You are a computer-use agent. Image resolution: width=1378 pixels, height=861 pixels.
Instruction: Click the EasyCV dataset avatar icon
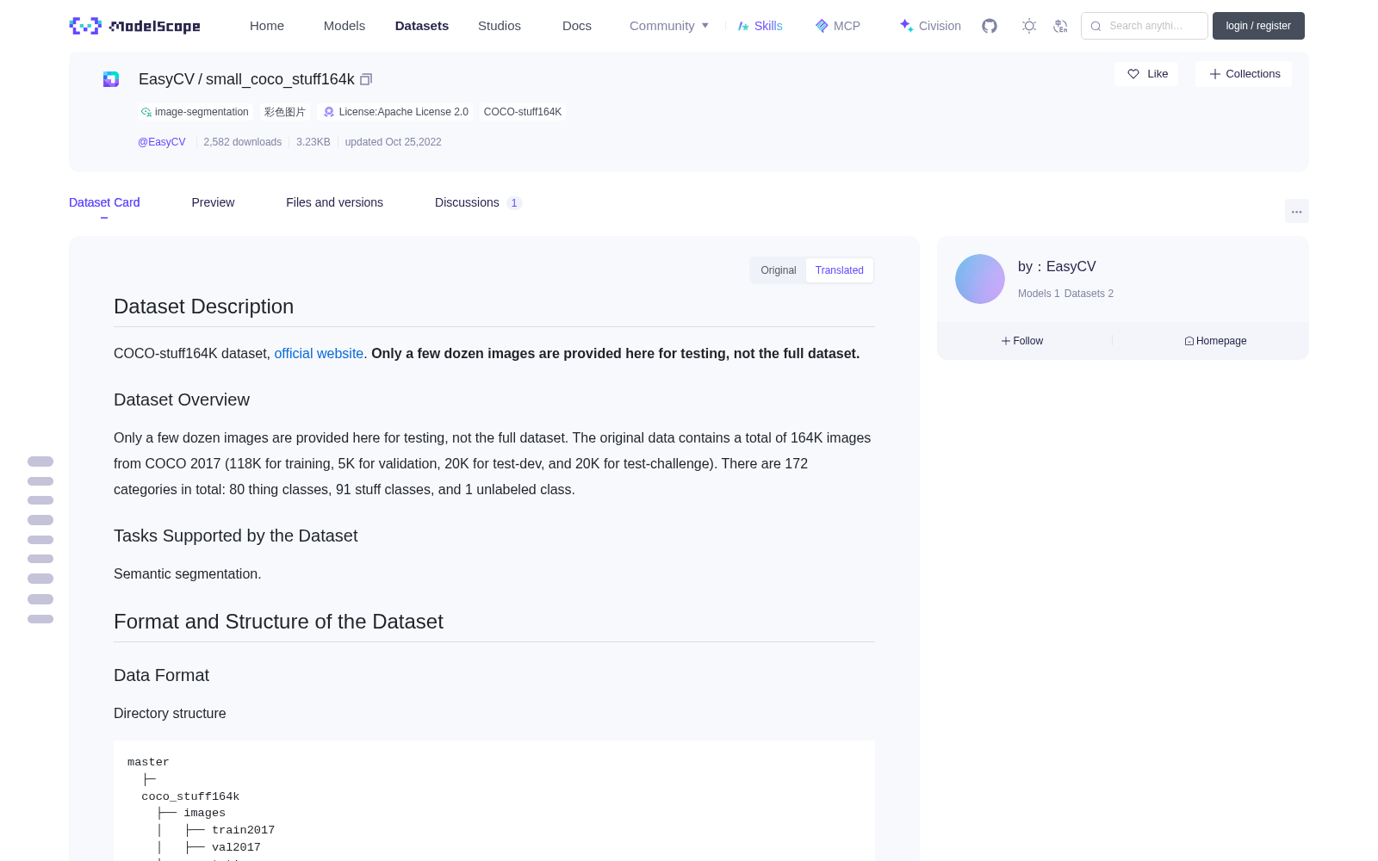click(x=111, y=79)
